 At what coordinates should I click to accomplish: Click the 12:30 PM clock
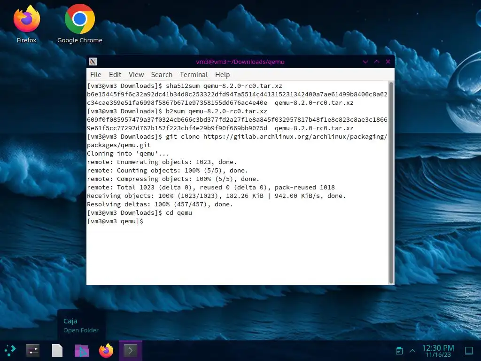tap(438, 348)
